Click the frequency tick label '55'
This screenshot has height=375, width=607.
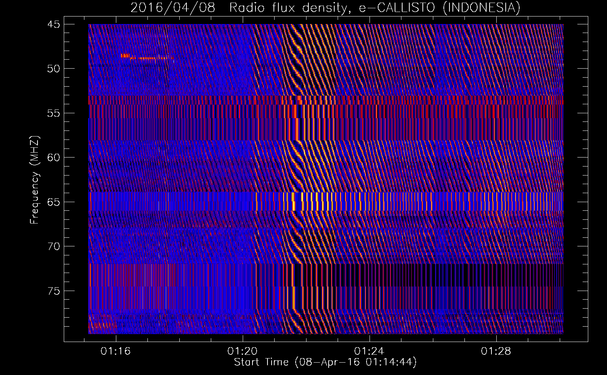coord(54,113)
